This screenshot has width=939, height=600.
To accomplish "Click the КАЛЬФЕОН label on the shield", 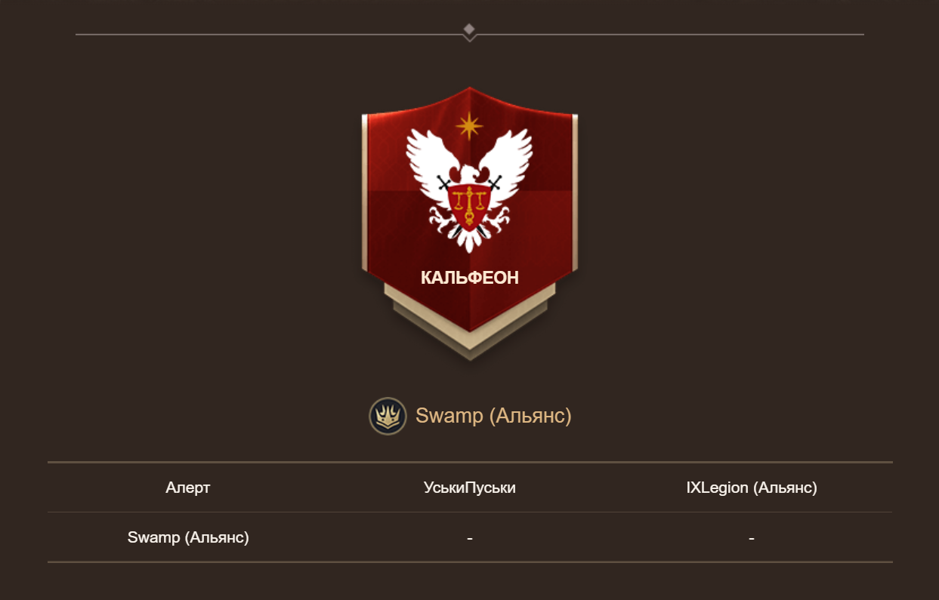I will pos(469,278).
